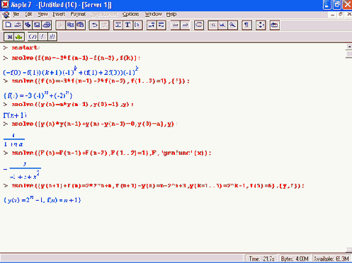Indent into a section with toolbar icon

tap(161, 25)
